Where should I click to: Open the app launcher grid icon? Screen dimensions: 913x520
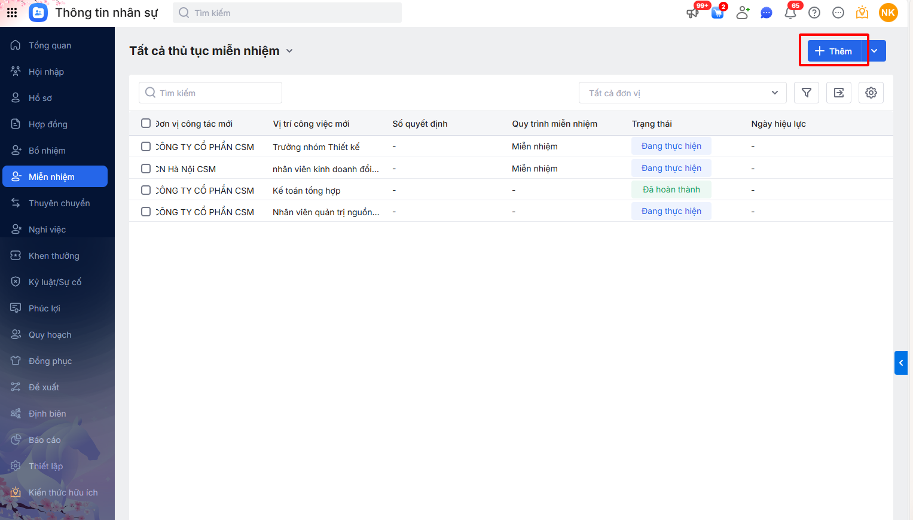pos(12,13)
